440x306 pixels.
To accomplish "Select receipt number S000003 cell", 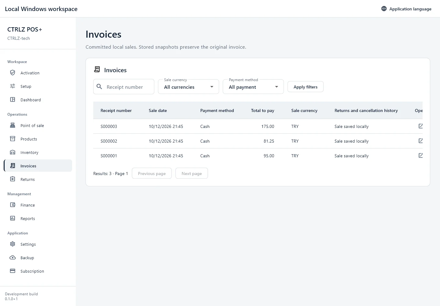I will point(109,126).
